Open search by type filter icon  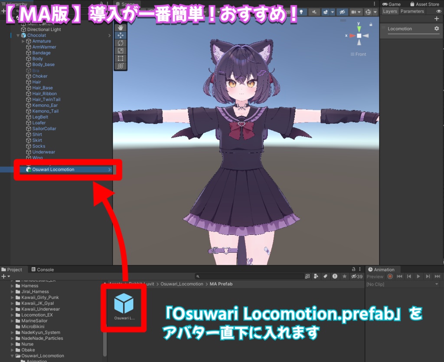(316, 276)
